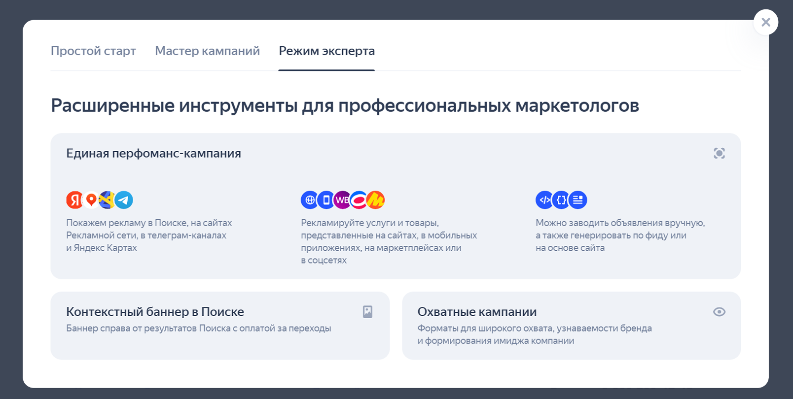Image resolution: width=793 pixels, height=399 pixels.
Task: Click the target icon on performance campaign card
Action: [719, 153]
